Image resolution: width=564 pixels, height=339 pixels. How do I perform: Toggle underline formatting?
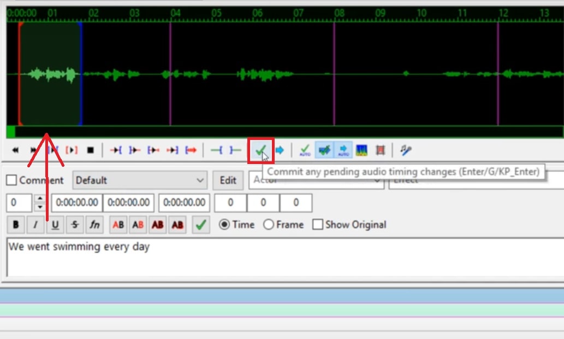[55, 225]
